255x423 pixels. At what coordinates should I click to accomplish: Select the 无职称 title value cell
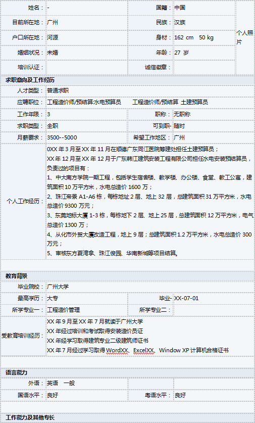click(214, 114)
